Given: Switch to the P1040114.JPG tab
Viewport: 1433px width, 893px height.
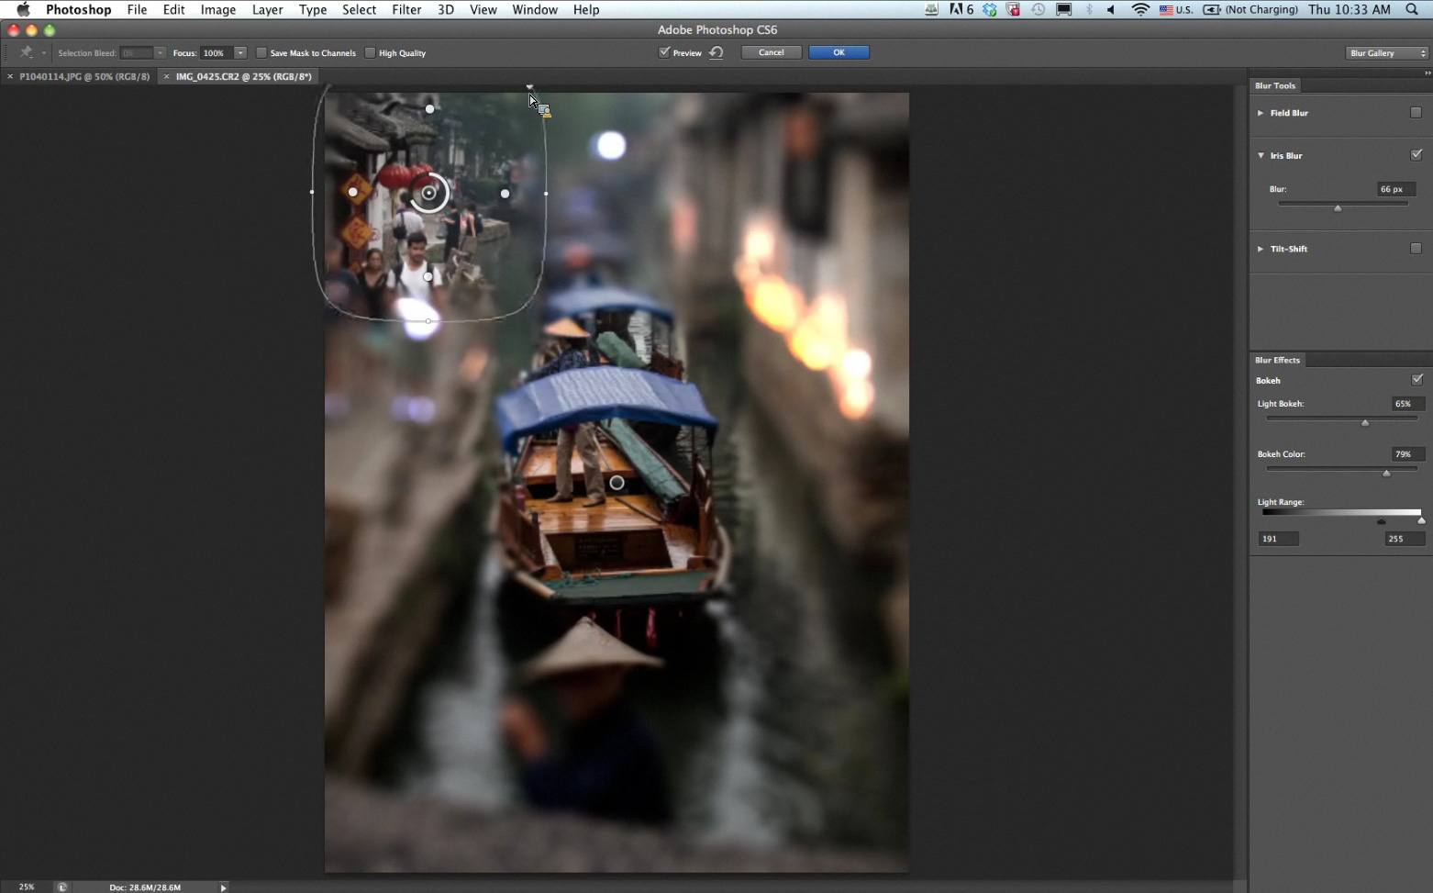Looking at the screenshot, I should pos(84,77).
